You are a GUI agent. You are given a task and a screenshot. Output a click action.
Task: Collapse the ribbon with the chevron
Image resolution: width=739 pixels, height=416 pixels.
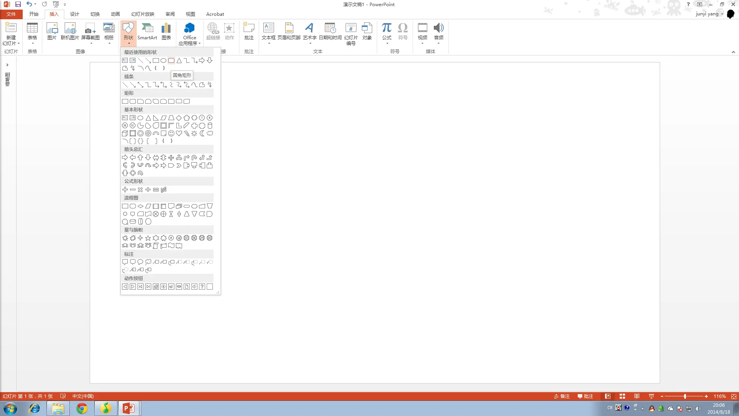coord(733,52)
